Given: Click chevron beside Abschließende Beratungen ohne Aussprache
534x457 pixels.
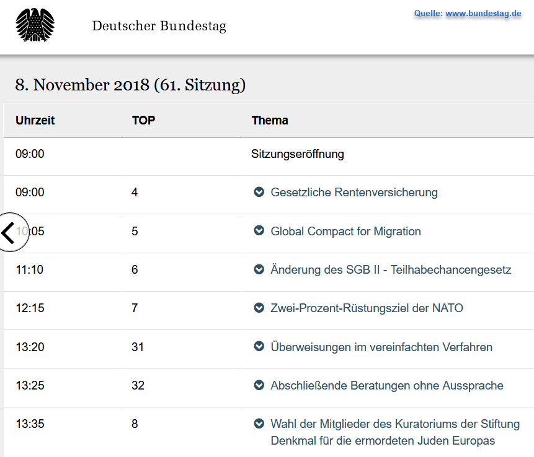Looking at the screenshot, I should [259, 386].
